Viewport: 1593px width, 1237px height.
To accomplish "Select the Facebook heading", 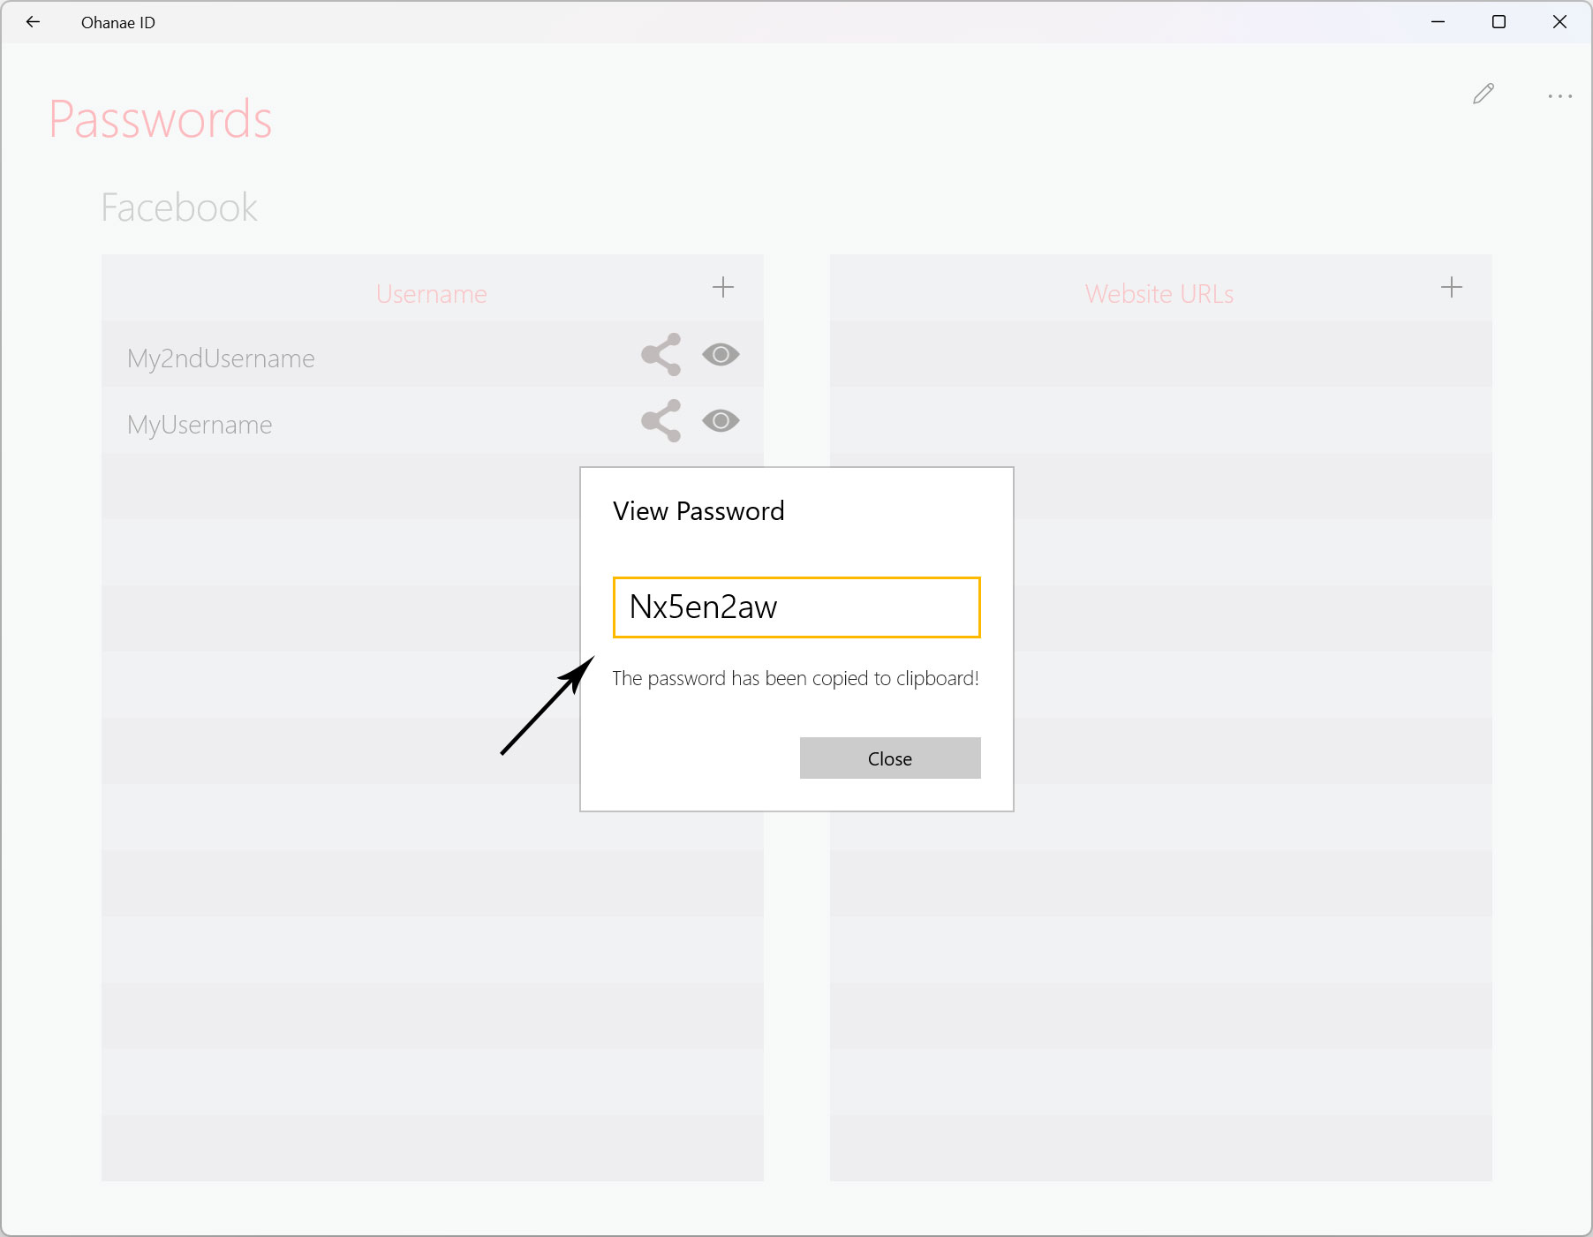I will tap(179, 208).
